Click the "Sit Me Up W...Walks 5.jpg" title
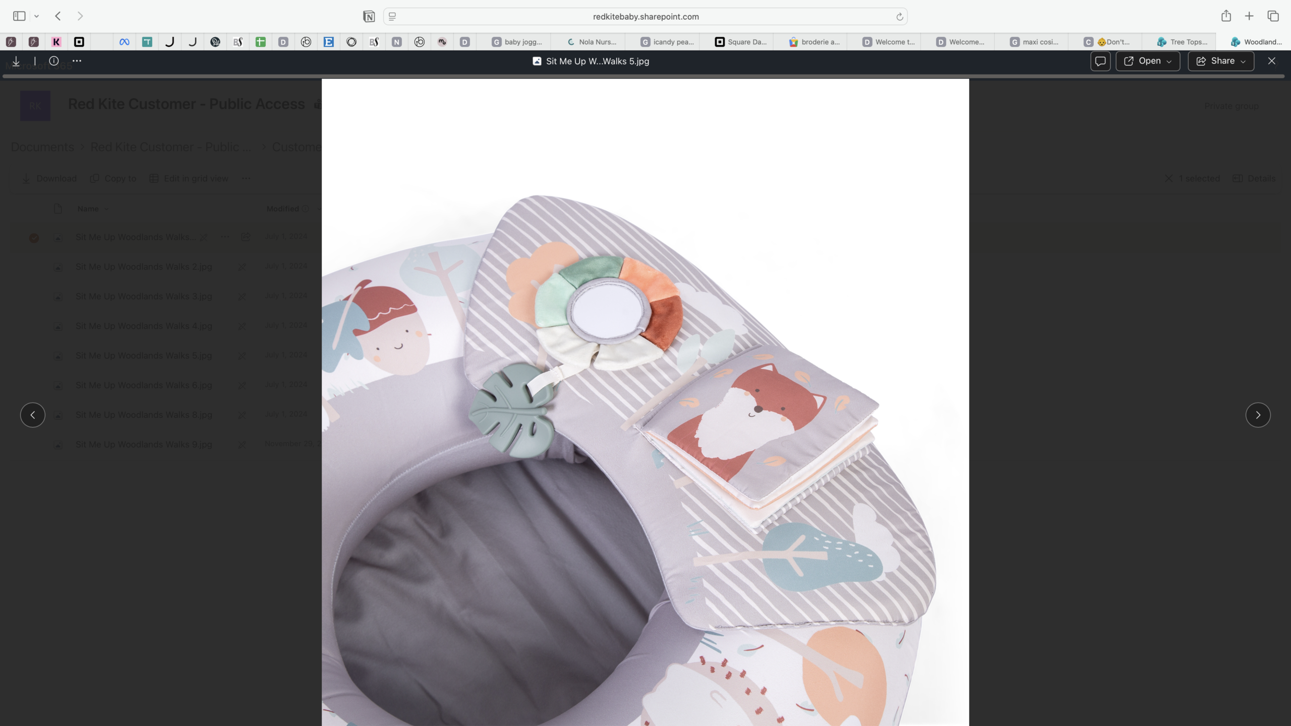The height and width of the screenshot is (726, 1291). point(597,62)
